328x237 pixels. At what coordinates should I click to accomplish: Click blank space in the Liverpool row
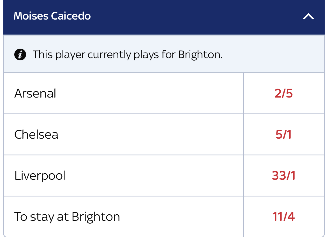[154, 176]
